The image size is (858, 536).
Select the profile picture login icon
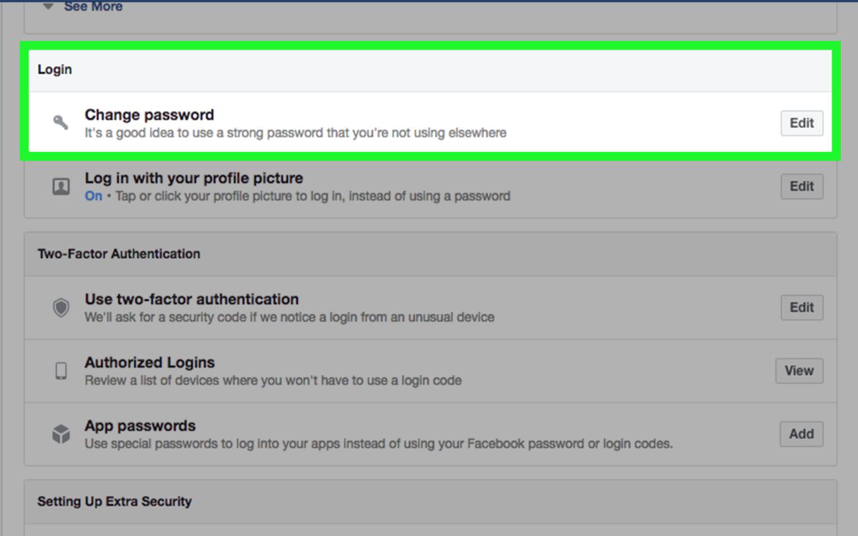[x=61, y=186]
